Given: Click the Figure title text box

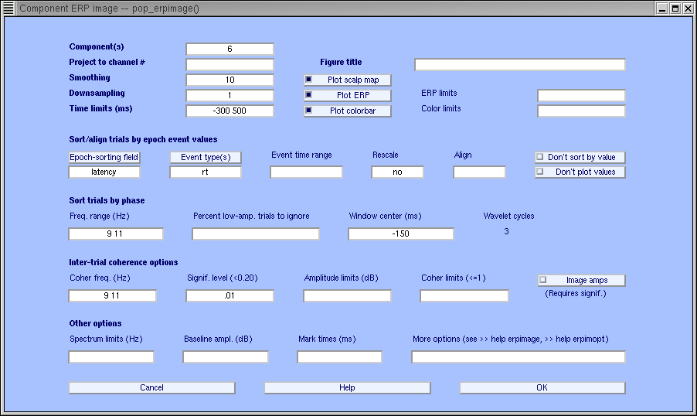Looking at the screenshot, I should pyautogui.click(x=519, y=64).
